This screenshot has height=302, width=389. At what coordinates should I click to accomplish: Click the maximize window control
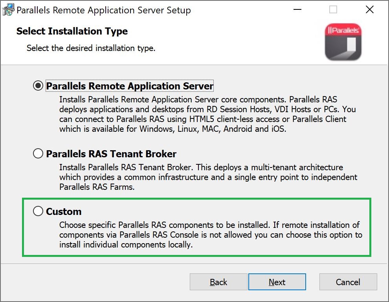click(333, 9)
